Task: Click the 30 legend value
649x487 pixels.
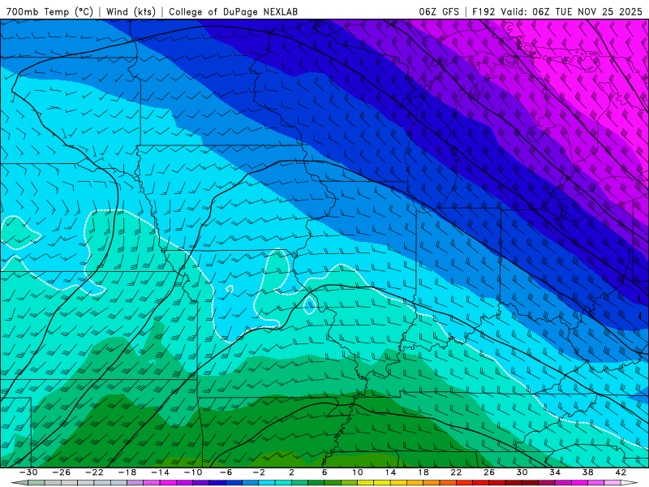Action: point(522,472)
